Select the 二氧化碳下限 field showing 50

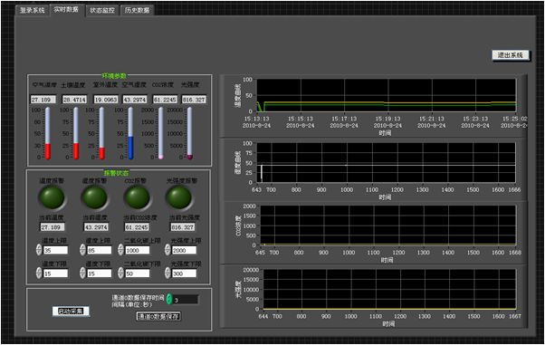[x=138, y=273]
